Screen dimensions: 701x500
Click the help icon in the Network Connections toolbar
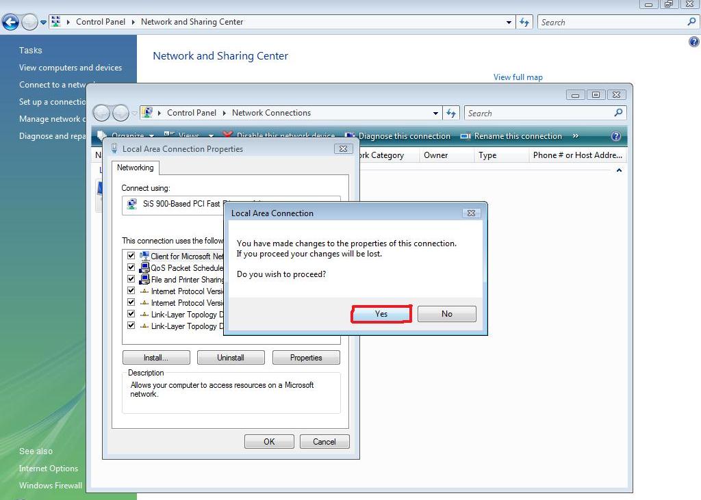615,136
